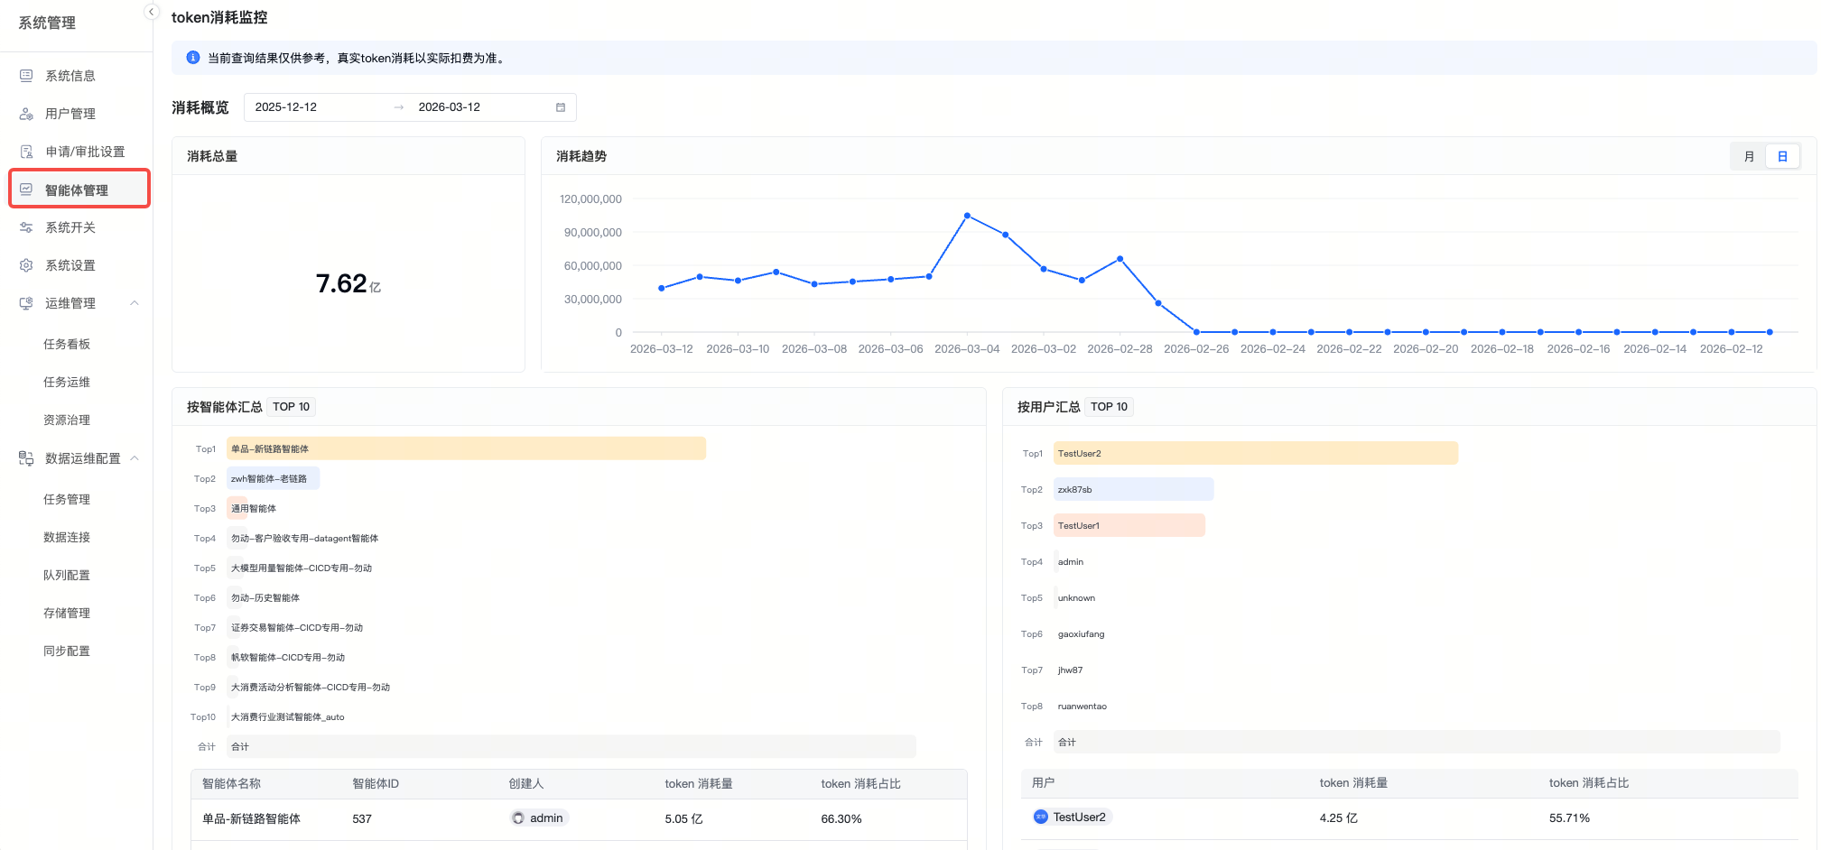Open calendar icon in date range picker
1821x850 pixels.
tap(561, 107)
